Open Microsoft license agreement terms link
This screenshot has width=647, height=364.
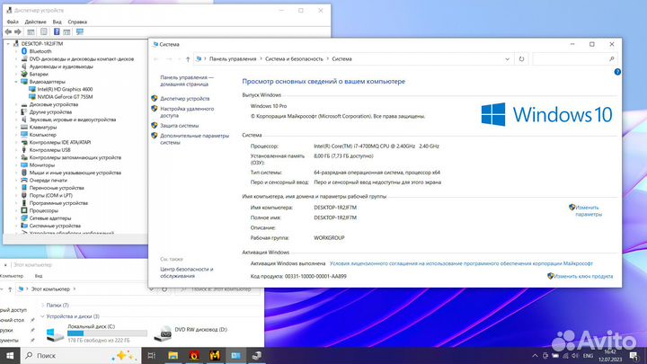click(x=461, y=263)
